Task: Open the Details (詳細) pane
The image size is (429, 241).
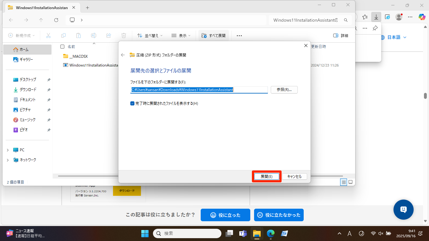Action: pyautogui.click(x=341, y=35)
